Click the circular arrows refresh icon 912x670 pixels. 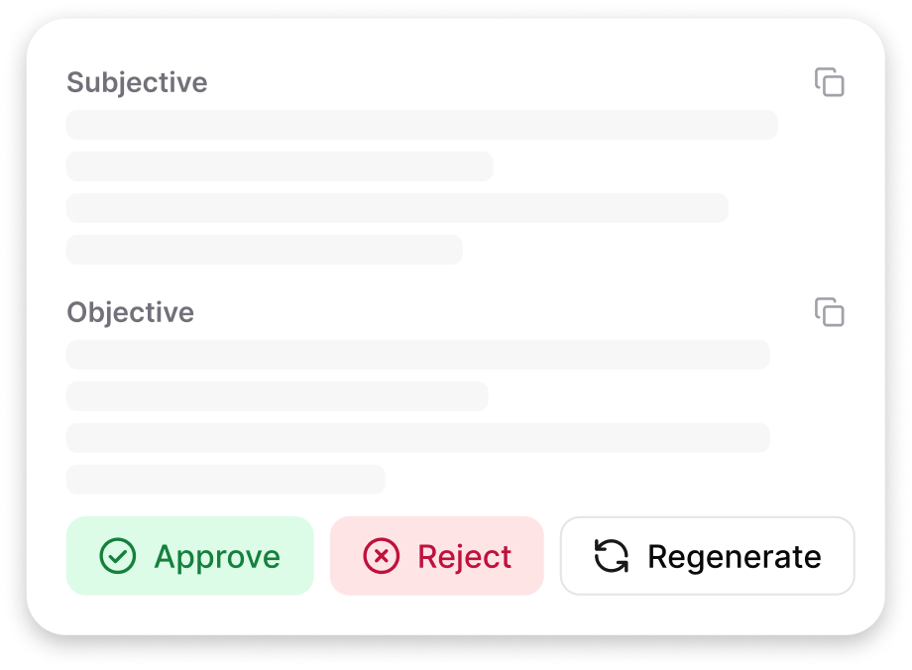point(612,556)
